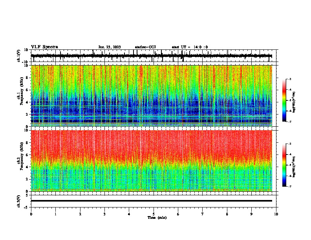Click the color scale bar beside ch.2 spectrogram
This screenshot has width=311, height=240.
click(284, 165)
